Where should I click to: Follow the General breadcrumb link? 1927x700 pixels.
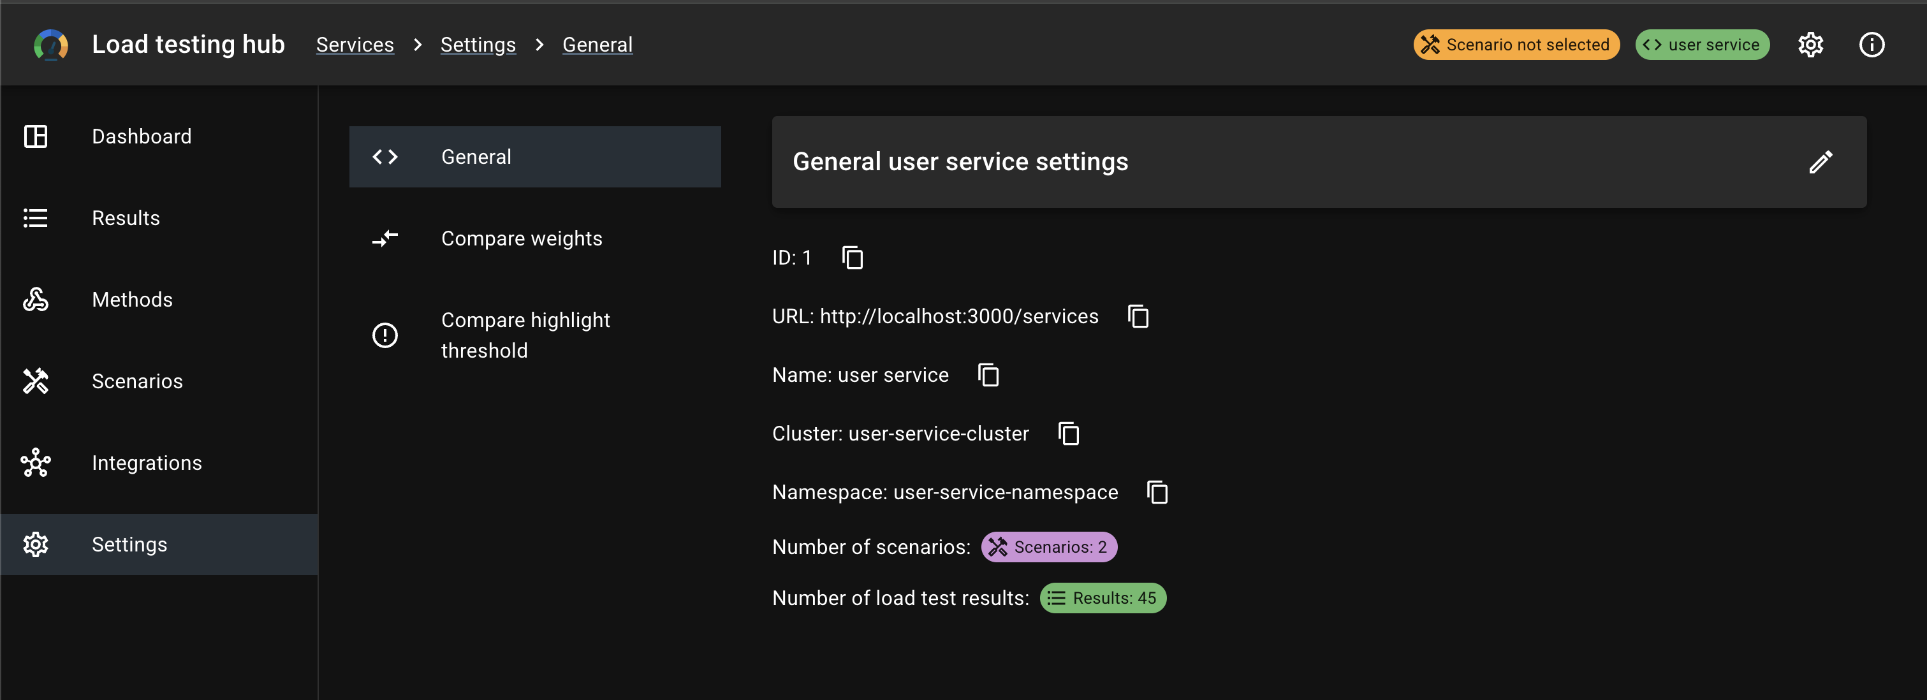pos(597,45)
